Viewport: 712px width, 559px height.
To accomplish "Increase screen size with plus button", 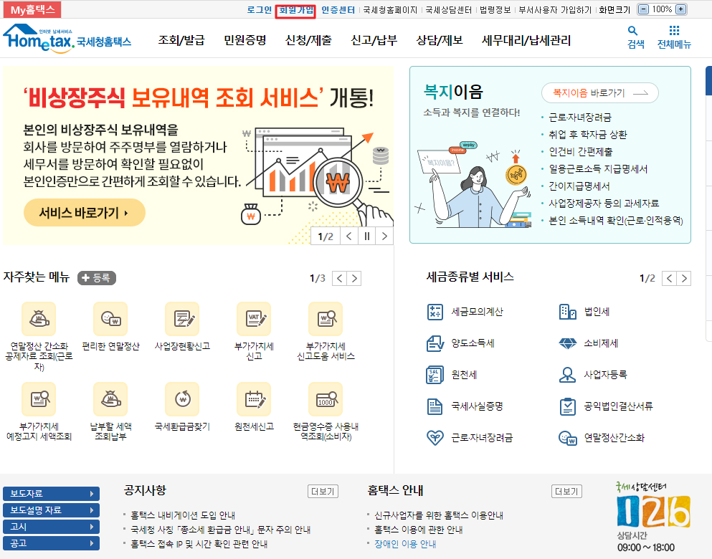I will [x=680, y=9].
